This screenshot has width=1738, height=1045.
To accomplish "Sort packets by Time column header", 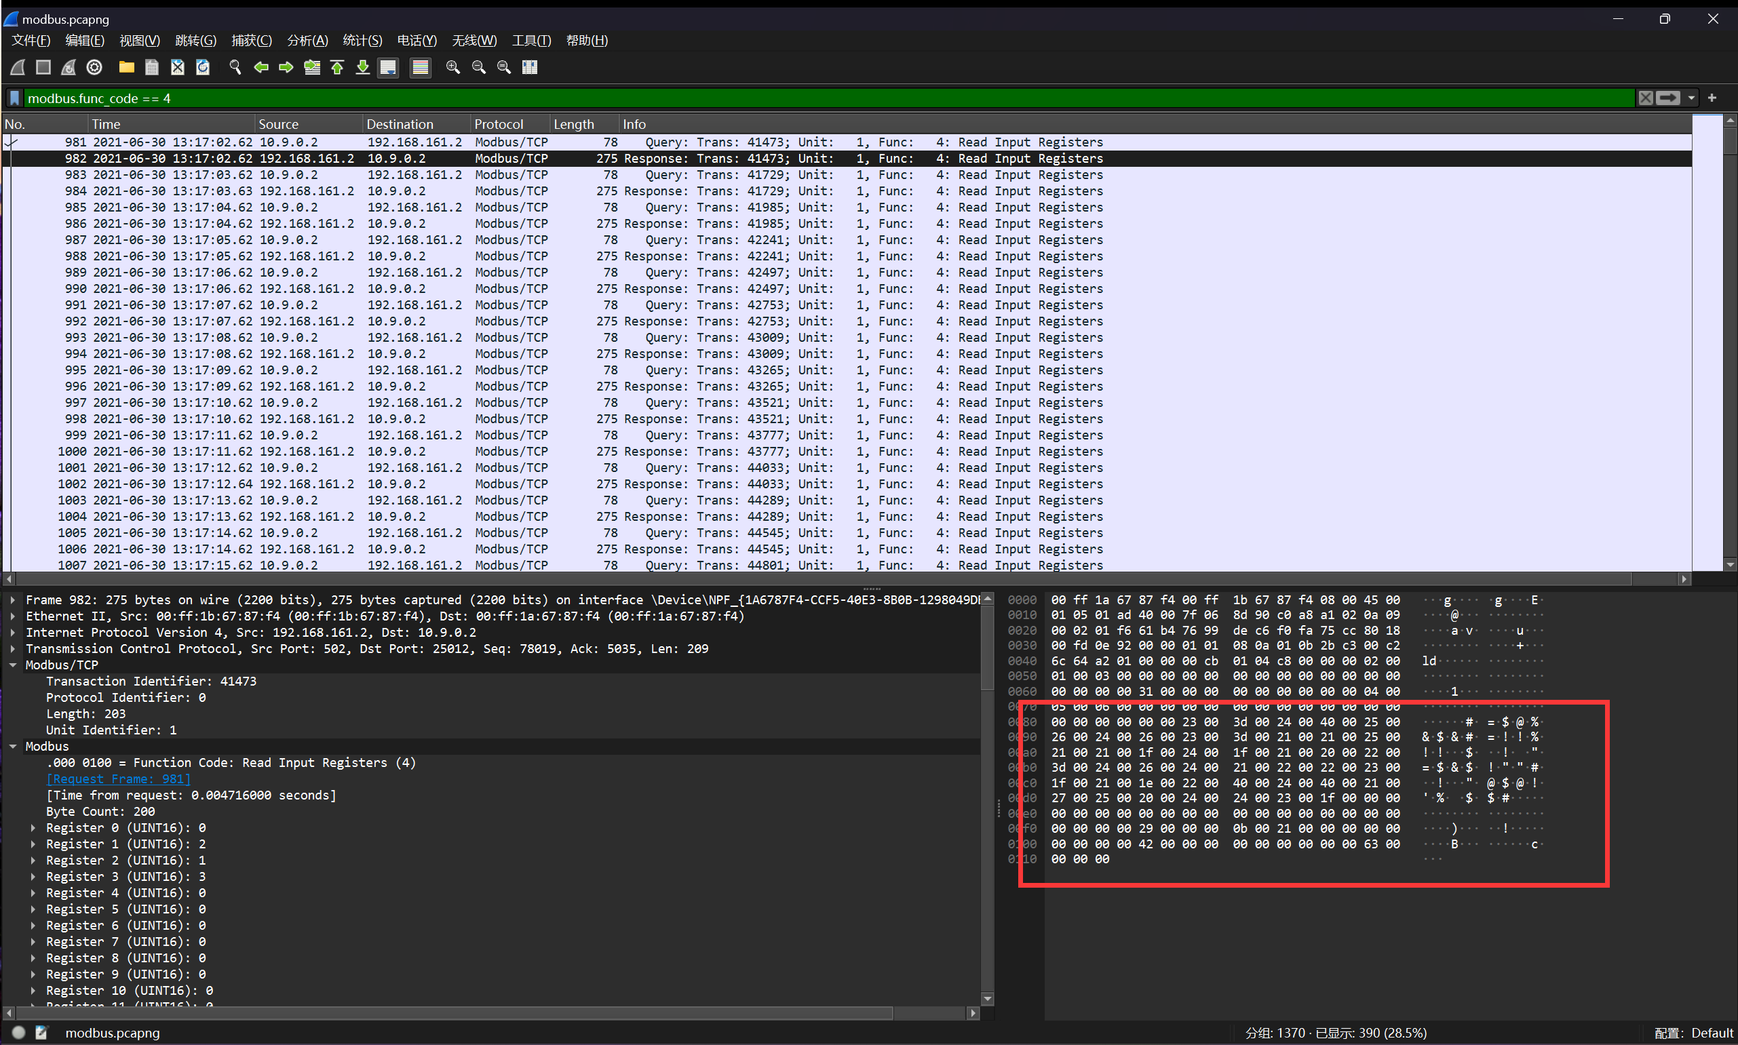I will (x=172, y=125).
